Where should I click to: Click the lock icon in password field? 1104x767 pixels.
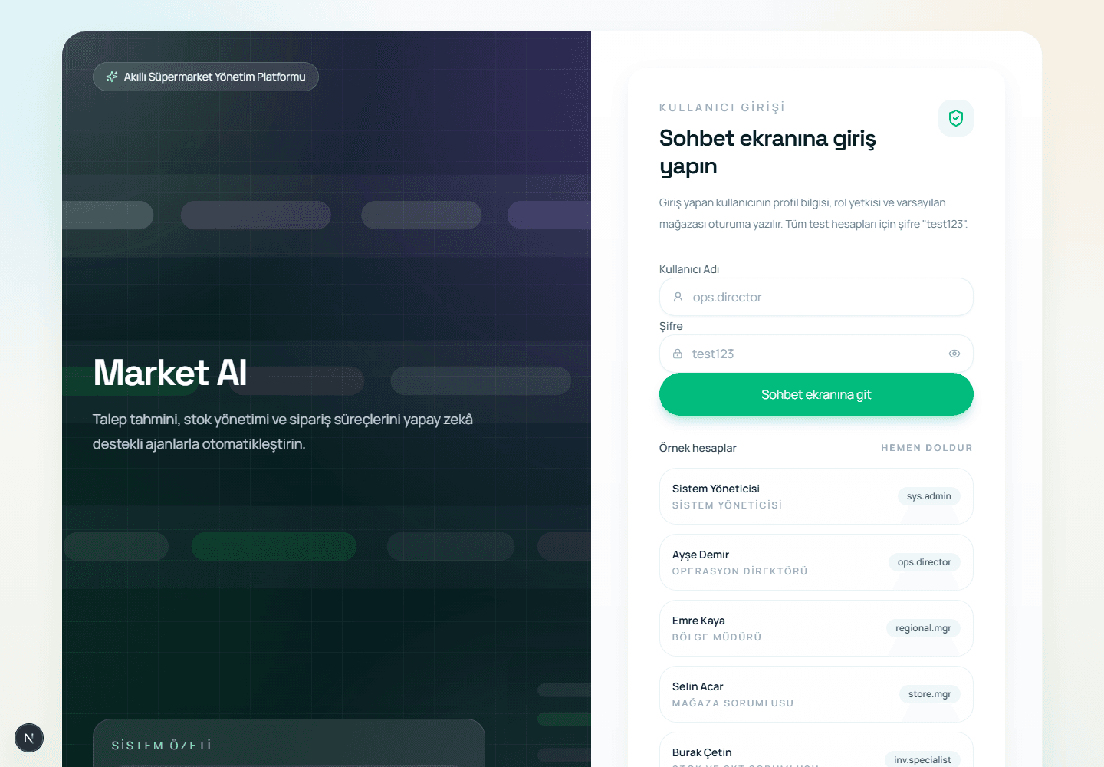tap(678, 354)
